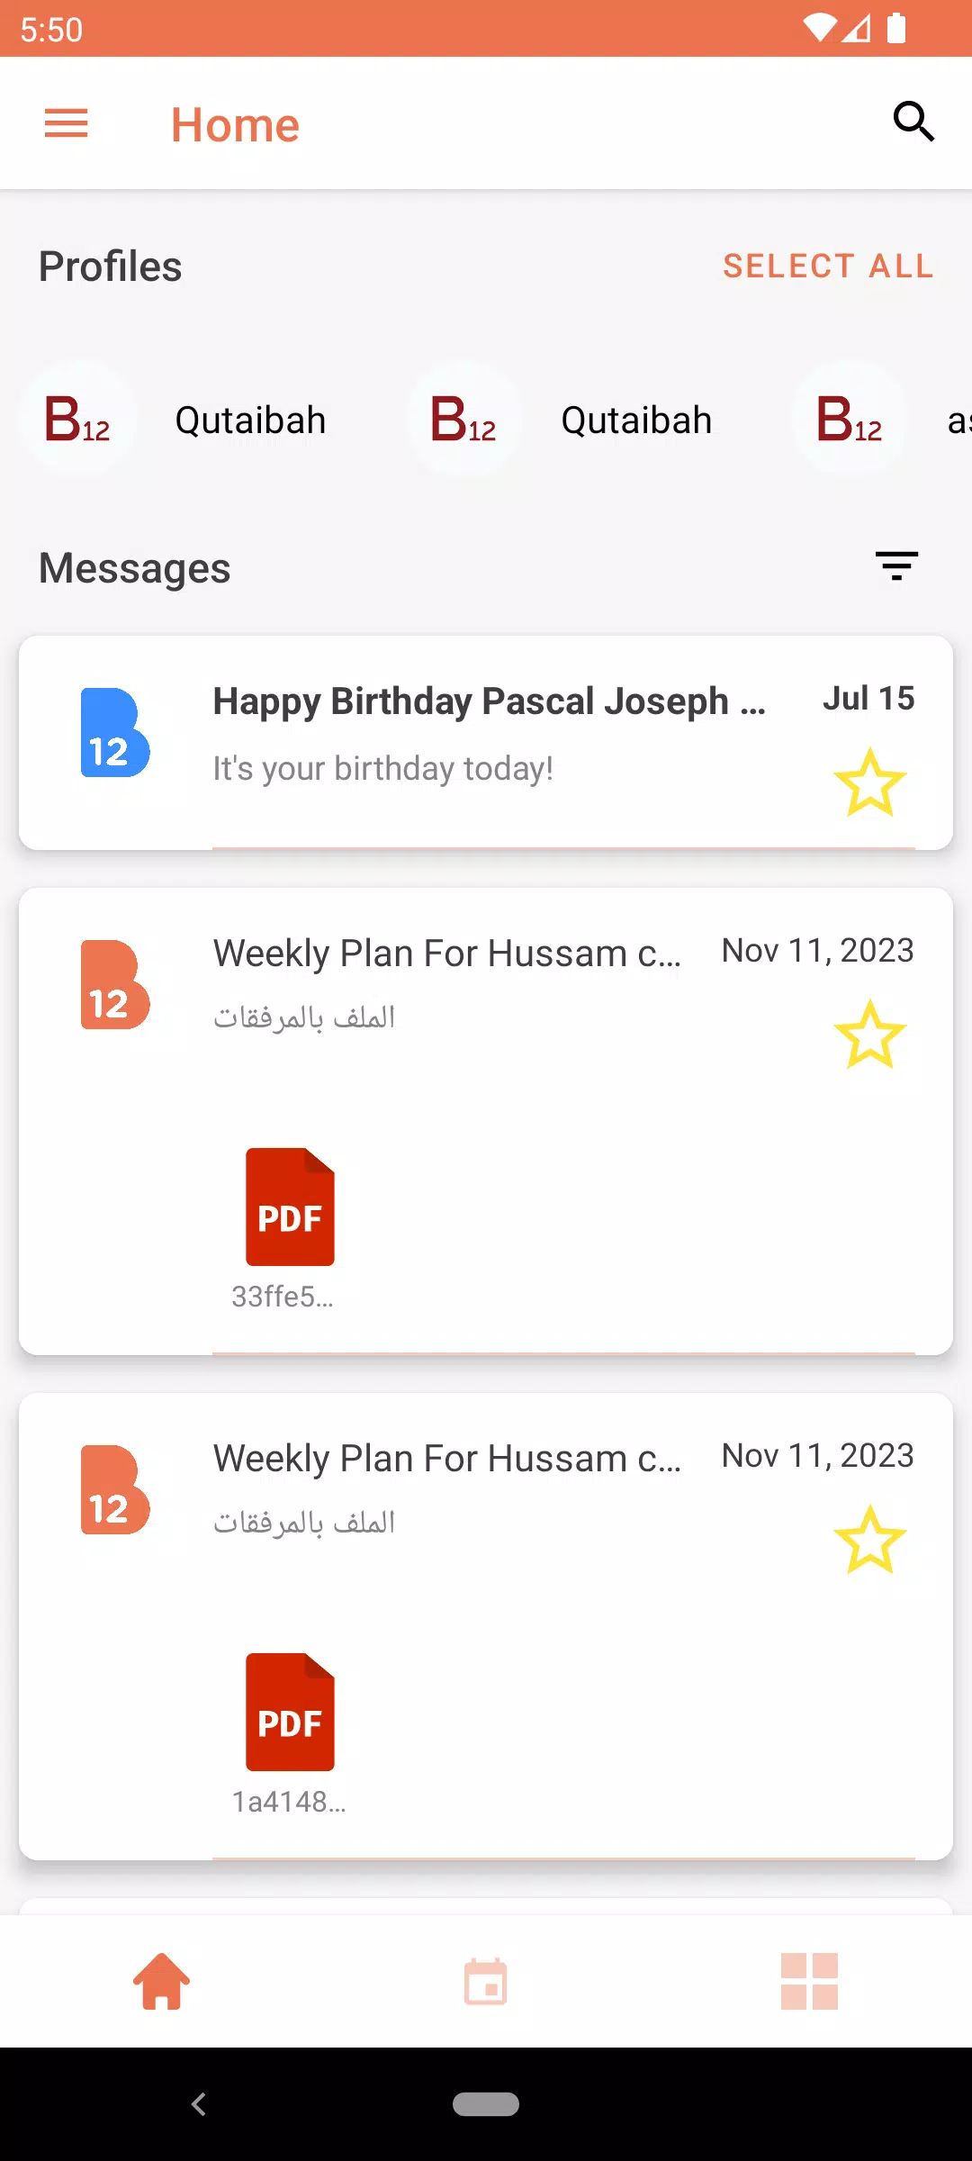Open the hamburger navigation menu
Screen dimensions: 972x2161
67,123
